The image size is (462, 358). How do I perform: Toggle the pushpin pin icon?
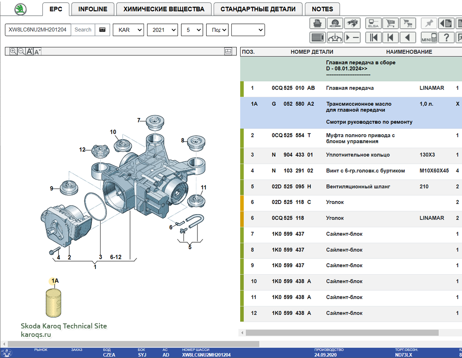click(x=429, y=23)
